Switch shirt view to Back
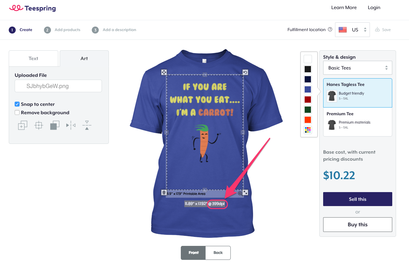The width and height of the screenshot is (409, 263). 218,253
